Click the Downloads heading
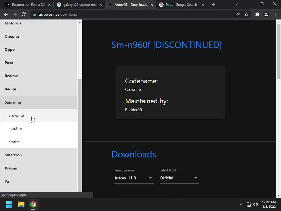 tap(134, 154)
